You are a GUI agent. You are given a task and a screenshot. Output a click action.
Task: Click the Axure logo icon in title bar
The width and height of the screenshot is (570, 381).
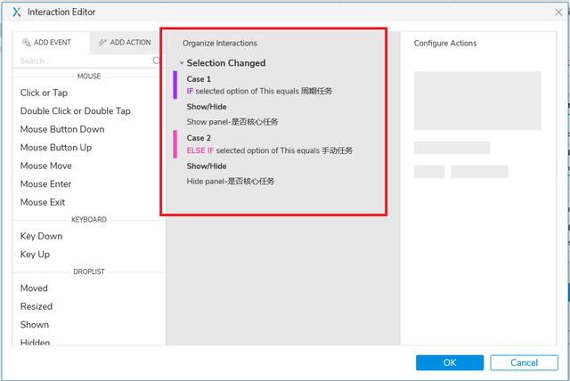[x=17, y=12]
